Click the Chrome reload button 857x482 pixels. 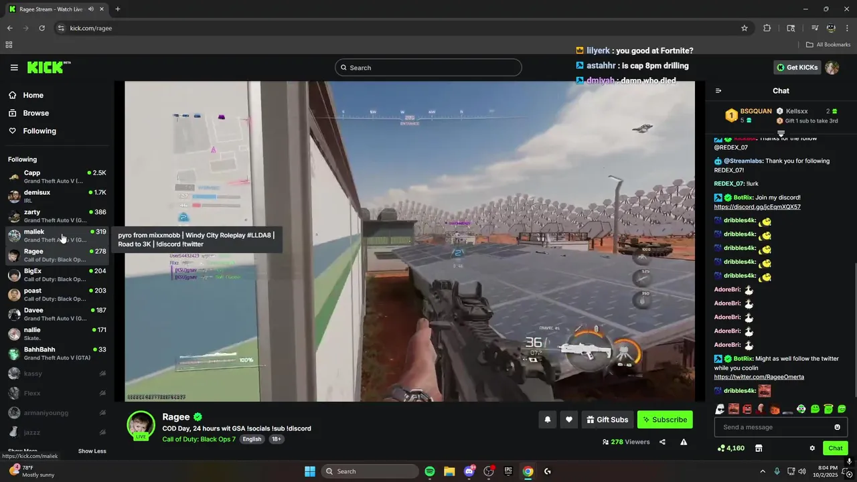(42, 28)
